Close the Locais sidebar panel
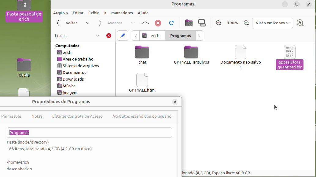The image size is (316, 177). click(109, 36)
